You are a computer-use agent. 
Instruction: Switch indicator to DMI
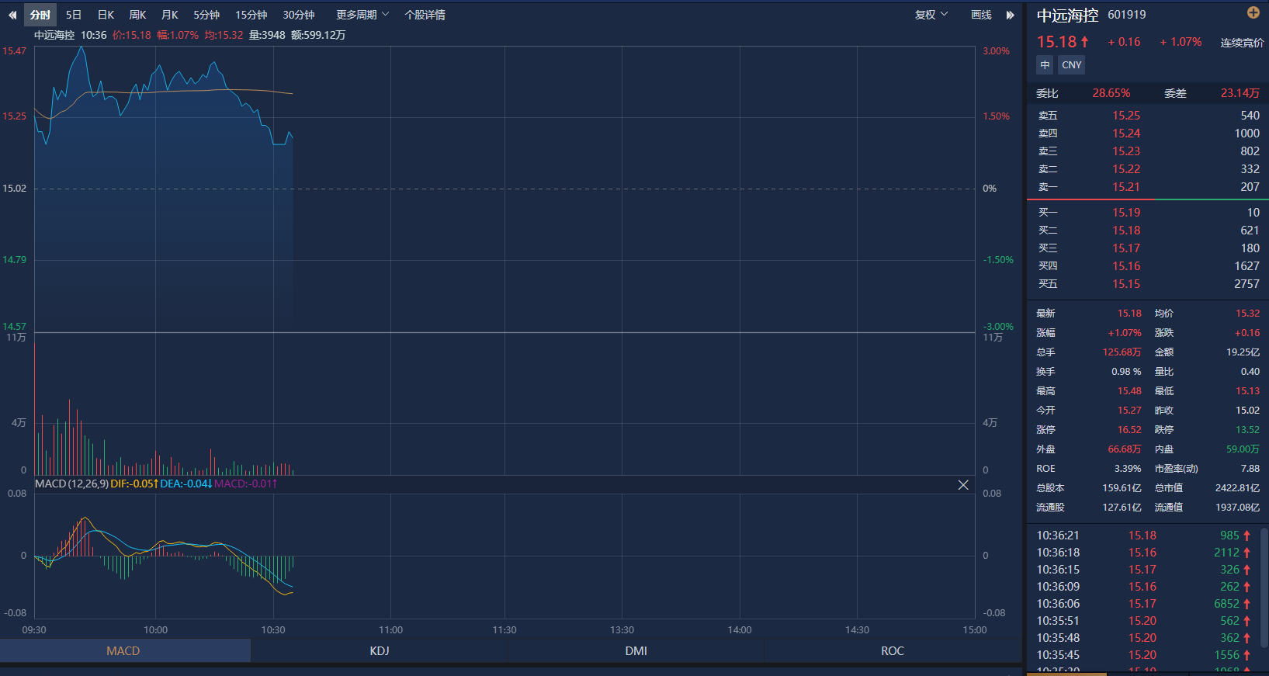636,651
